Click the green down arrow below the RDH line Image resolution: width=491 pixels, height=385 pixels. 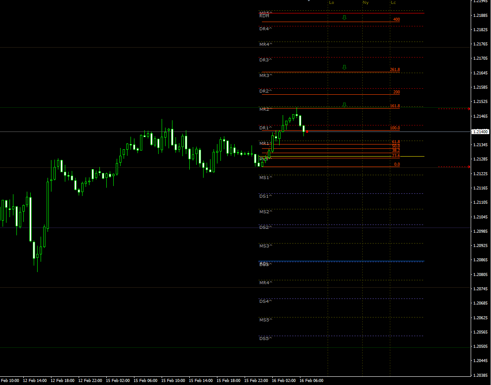click(344, 17)
